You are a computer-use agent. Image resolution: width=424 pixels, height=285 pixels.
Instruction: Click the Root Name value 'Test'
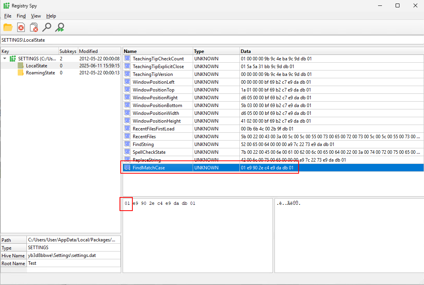(x=32, y=263)
